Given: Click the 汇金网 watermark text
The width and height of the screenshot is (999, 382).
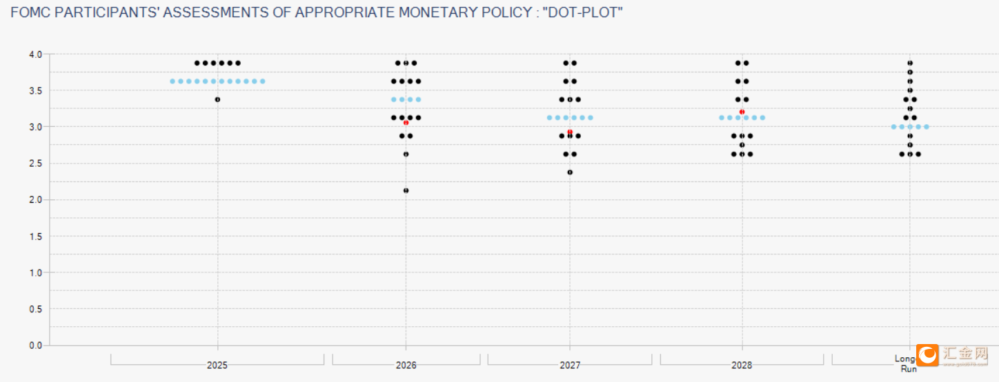Looking at the screenshot, I should 965,354.
